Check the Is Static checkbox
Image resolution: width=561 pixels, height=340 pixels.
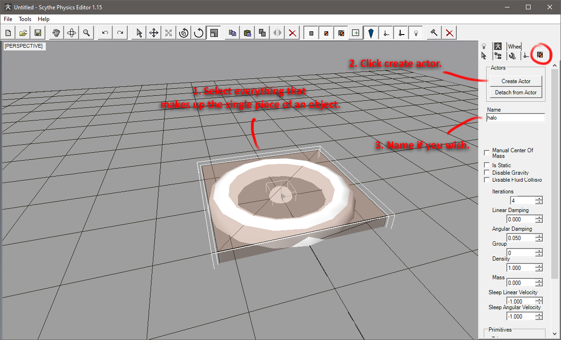coord(487,165)
